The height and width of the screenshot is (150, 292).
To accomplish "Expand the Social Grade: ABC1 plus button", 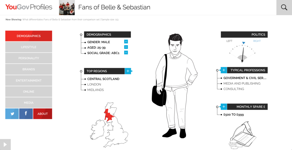I will click(126, 53).
